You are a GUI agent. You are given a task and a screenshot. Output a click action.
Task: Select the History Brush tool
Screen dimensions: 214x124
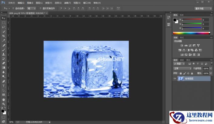[4, 59]
